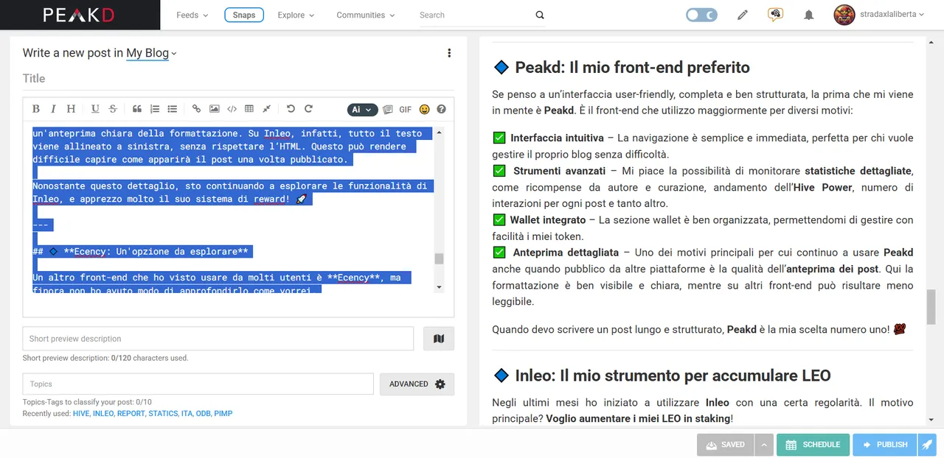The image size is (944, 458).
Task: Open the three-dot post options menu
Action: click(x=449, y=53)
